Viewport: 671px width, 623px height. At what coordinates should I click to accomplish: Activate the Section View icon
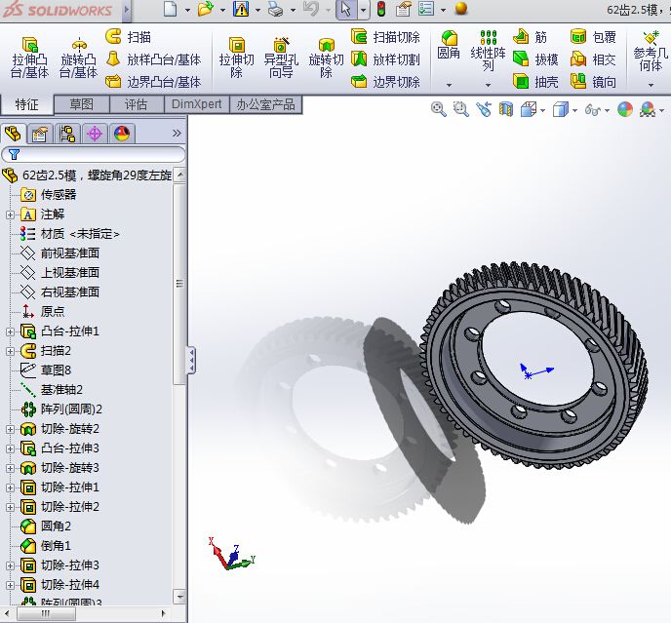pyautogui.click(x=506, y=110)
